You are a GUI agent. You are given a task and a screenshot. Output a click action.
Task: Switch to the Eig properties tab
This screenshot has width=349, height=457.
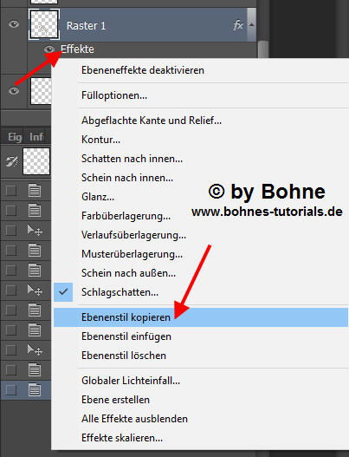pyautogui.click(x=15, y=137)
